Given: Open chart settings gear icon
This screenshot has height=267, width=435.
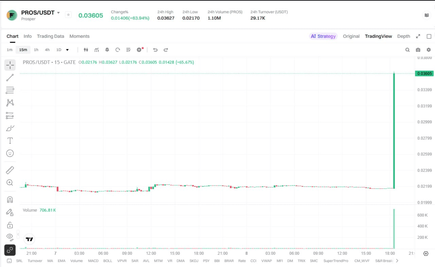Looking at the screenshot, I should [x=429, y=50].
